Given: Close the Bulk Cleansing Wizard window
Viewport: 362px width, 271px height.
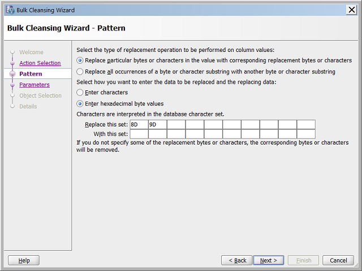Looking at the screenshot, I should 351,10.
